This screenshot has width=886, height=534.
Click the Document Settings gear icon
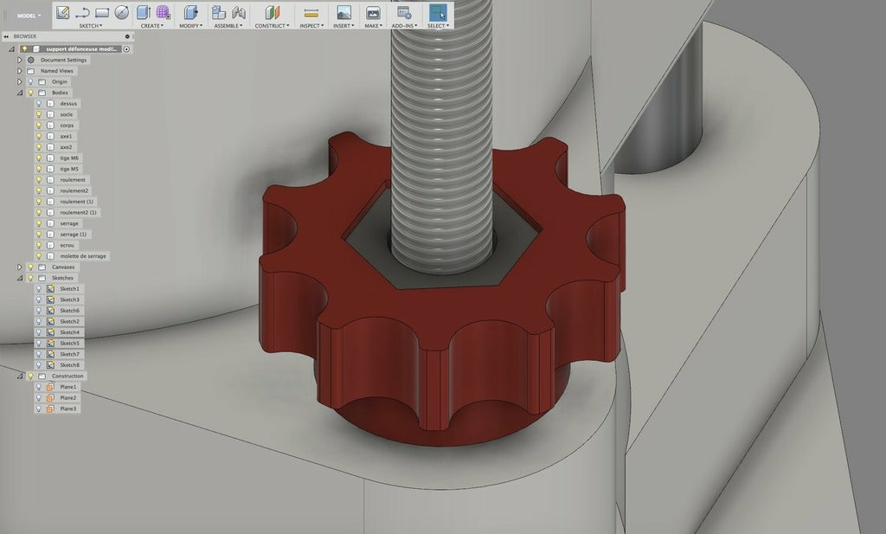31,60
